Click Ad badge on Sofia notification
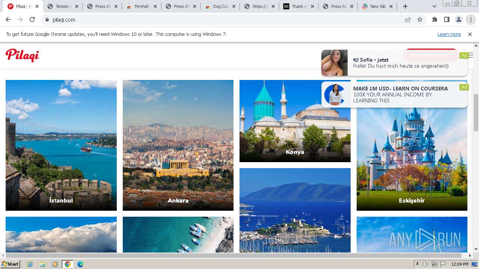 point(464,55)
